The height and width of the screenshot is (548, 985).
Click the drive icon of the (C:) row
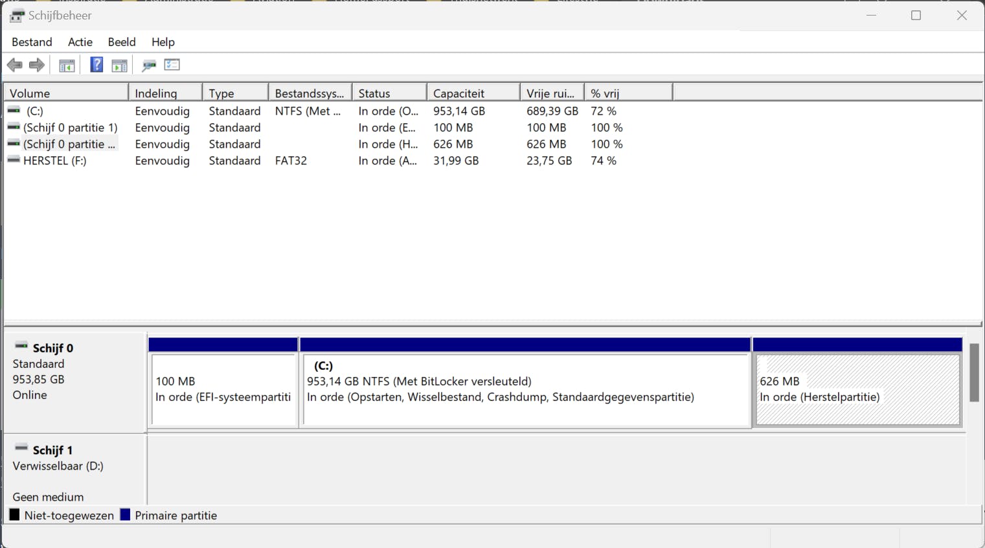pos(14,111)
